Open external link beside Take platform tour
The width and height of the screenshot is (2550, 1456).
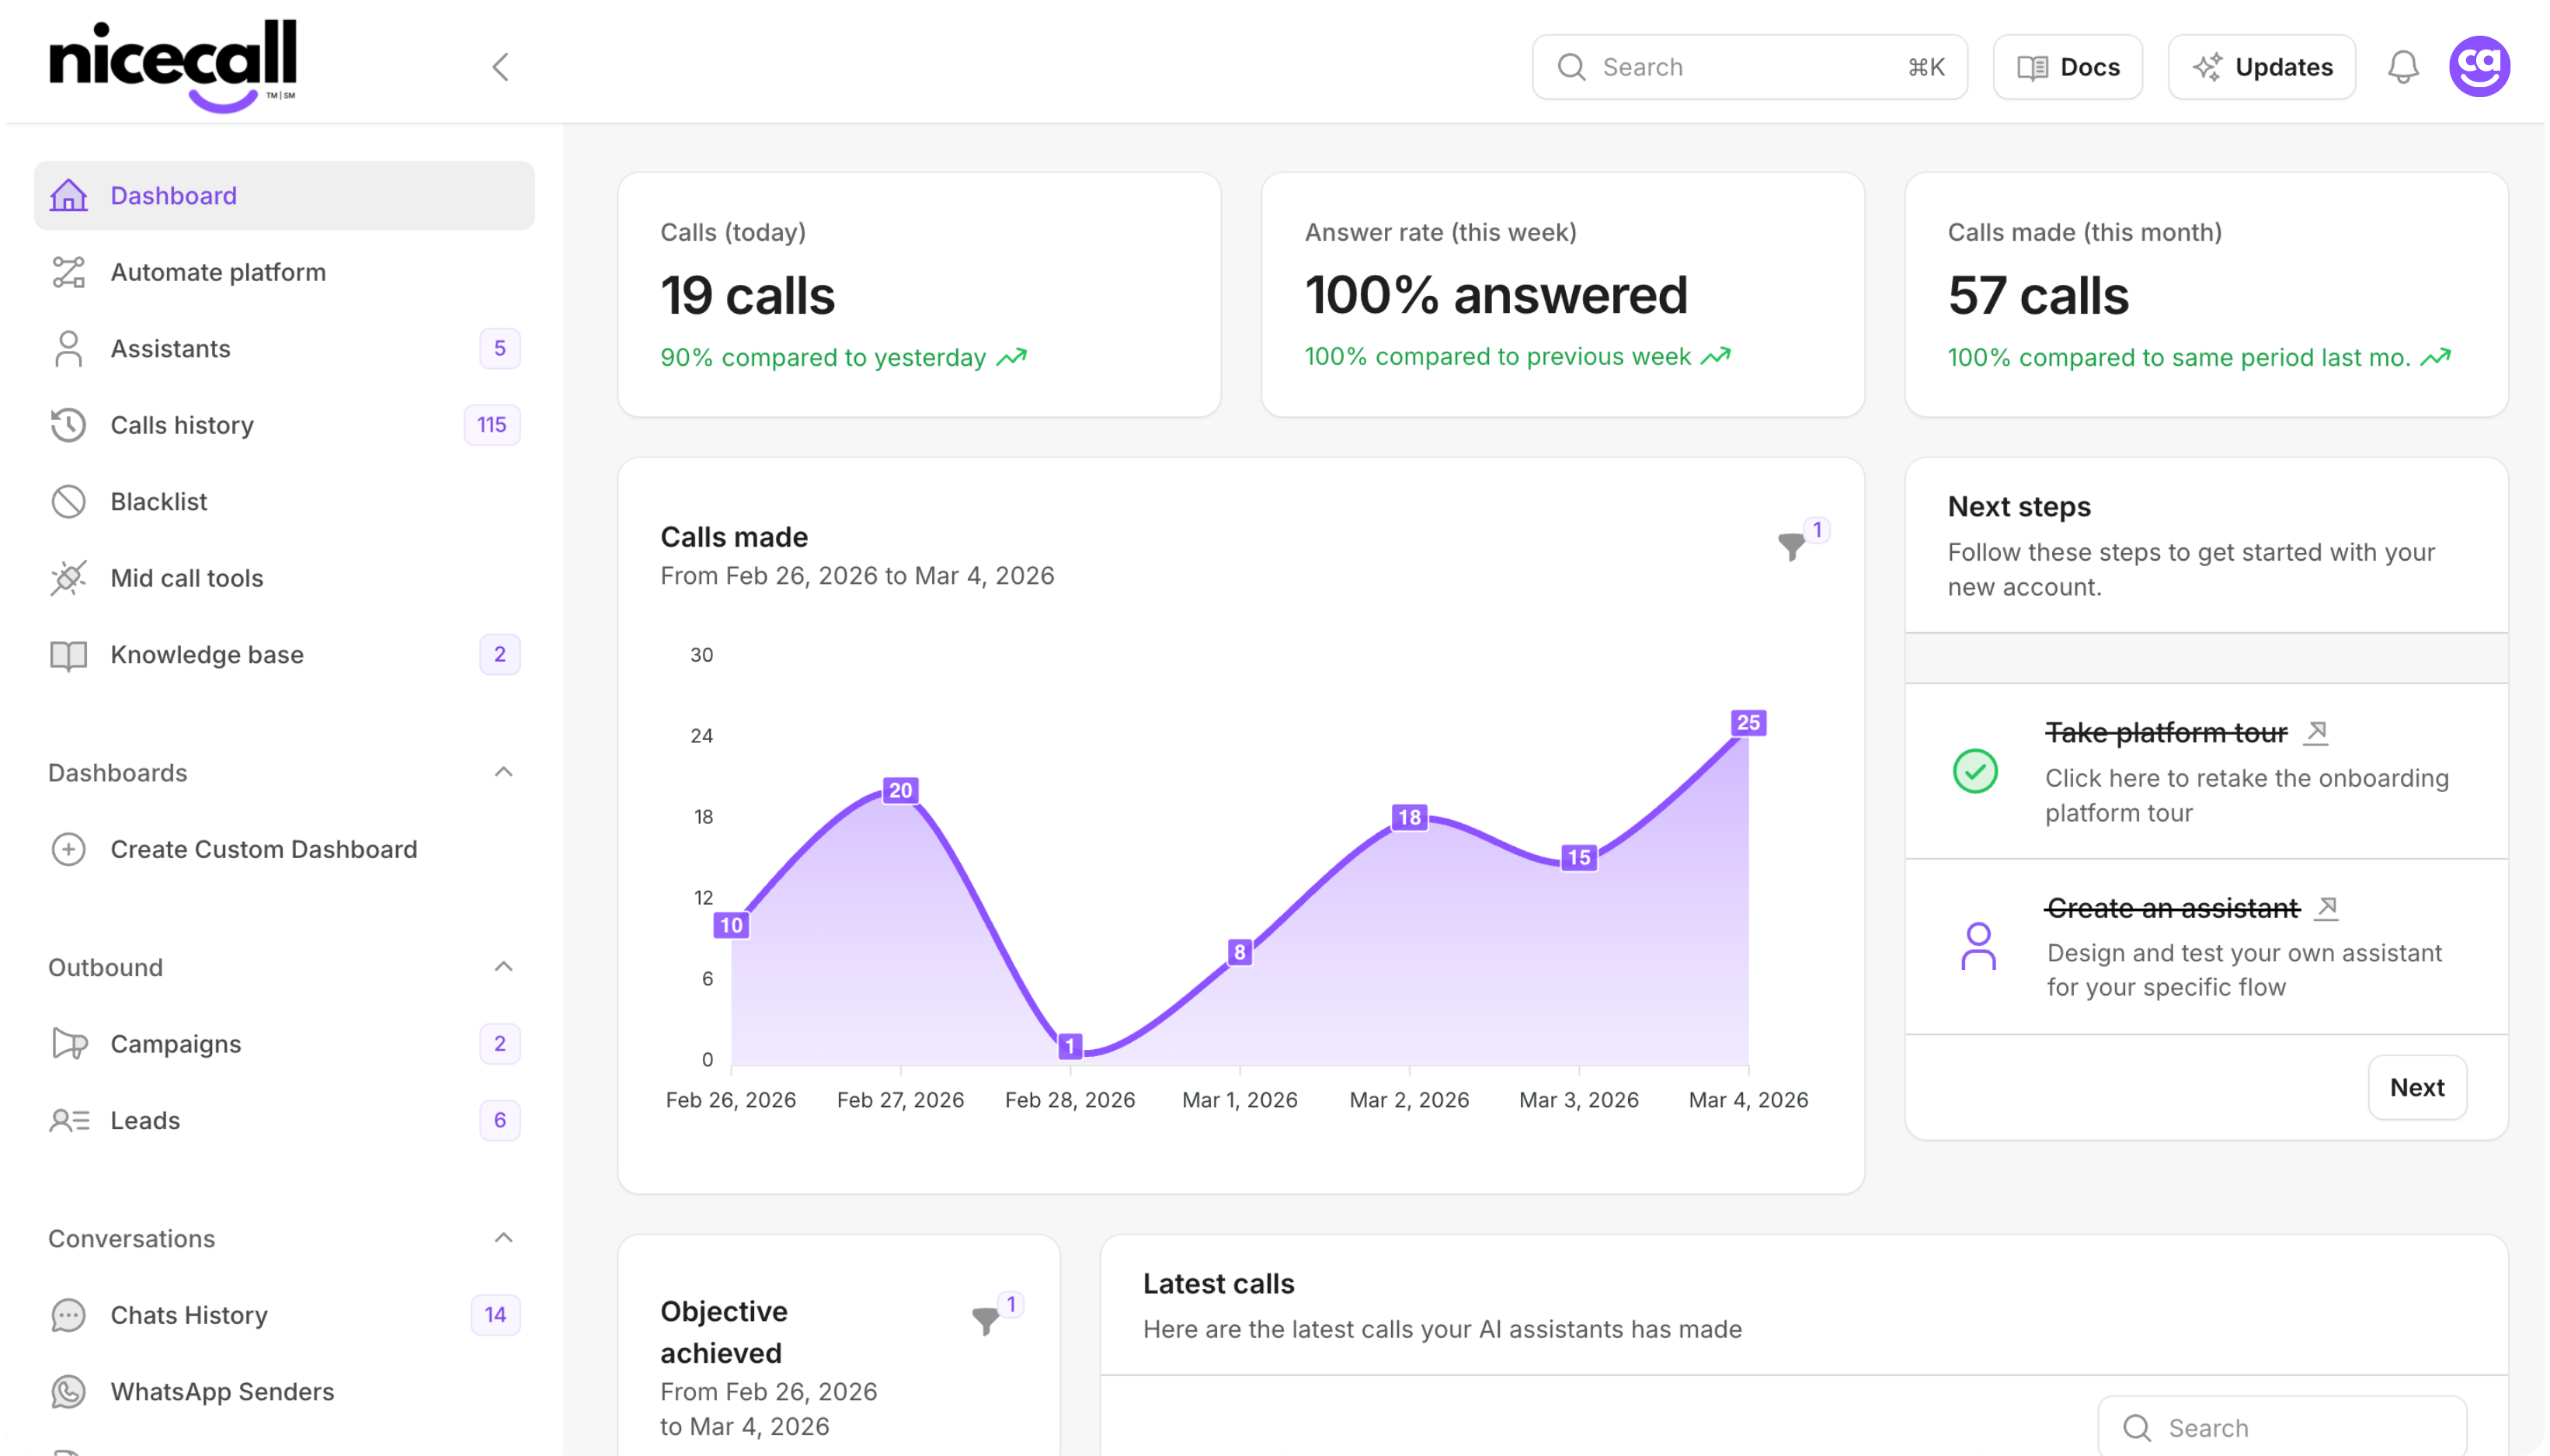pyautogui.click(x=2316, y=732)
